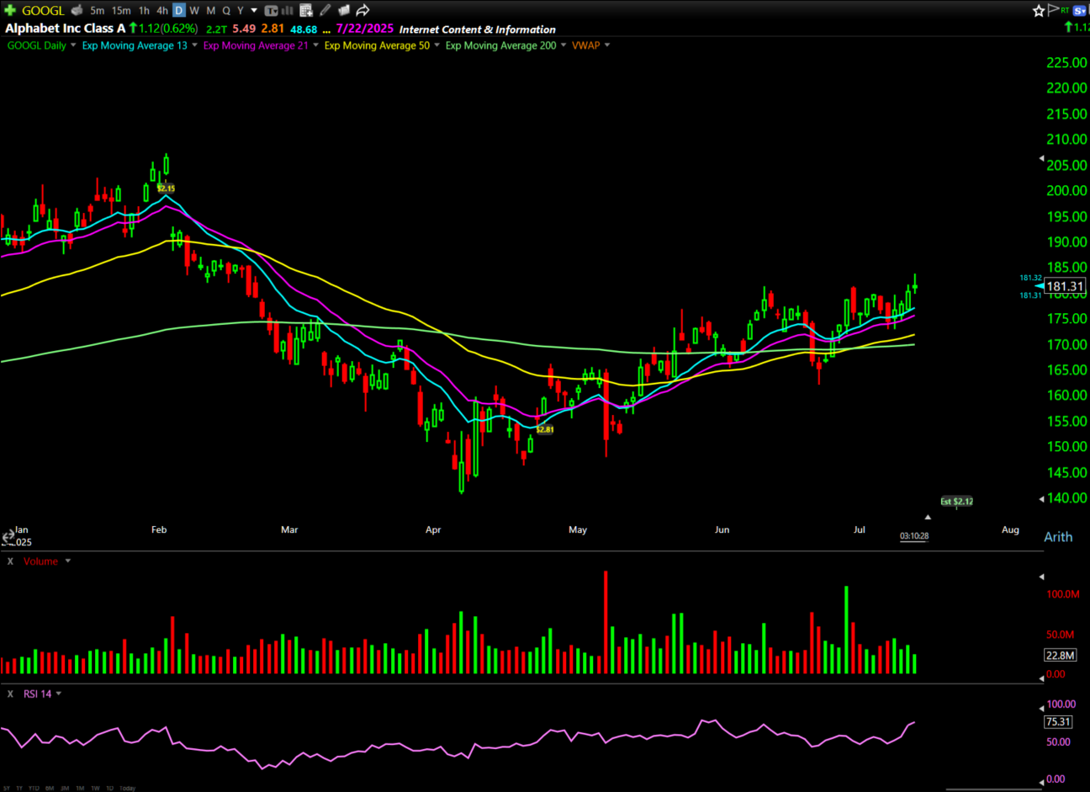The image size is (1090, 792).
Task: Click the small triangle near the 140.00 price level
Action: tap(1041, 498)
